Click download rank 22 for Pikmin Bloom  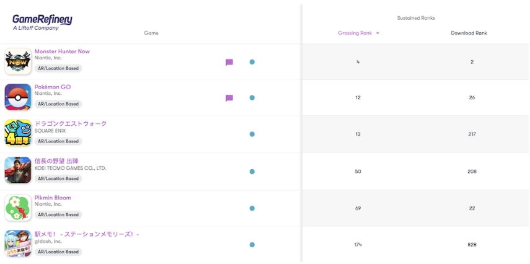click(x=472, y=208)
